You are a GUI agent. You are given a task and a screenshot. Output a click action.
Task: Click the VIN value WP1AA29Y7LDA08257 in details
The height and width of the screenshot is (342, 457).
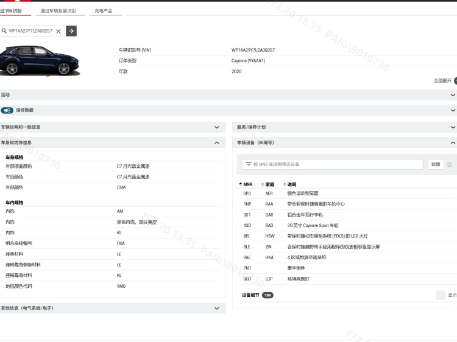[253, 50]
